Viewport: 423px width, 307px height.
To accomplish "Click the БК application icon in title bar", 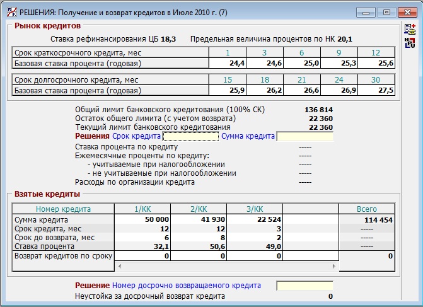I will tap(11, 12).
